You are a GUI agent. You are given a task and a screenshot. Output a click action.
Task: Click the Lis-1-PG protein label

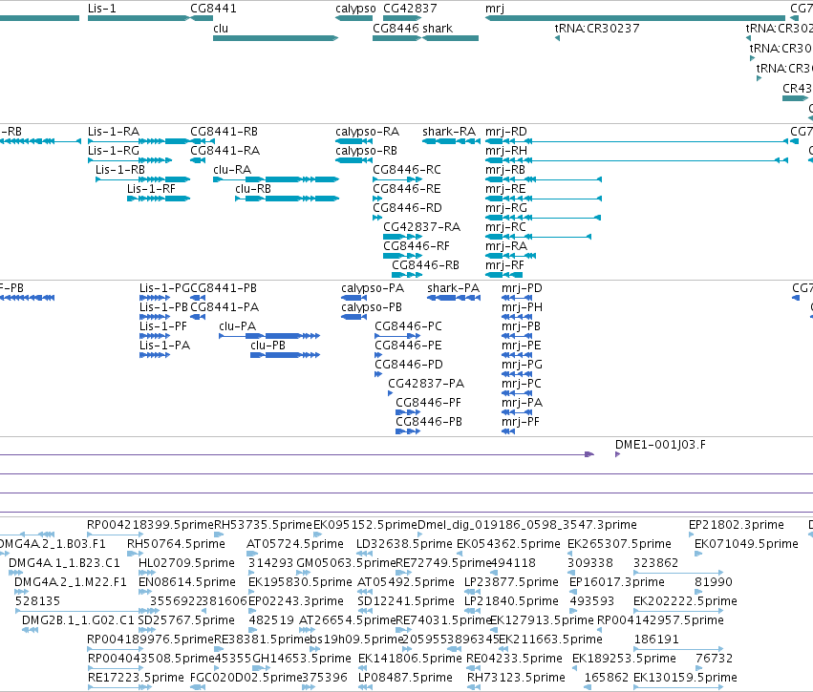pyautogui.click(x=165, y=288)
